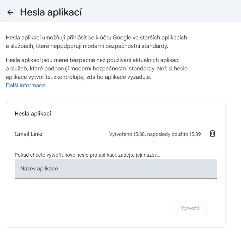Click the first paragraph mentioning účtu Google
Screen dimensions: 241x238
96,42
